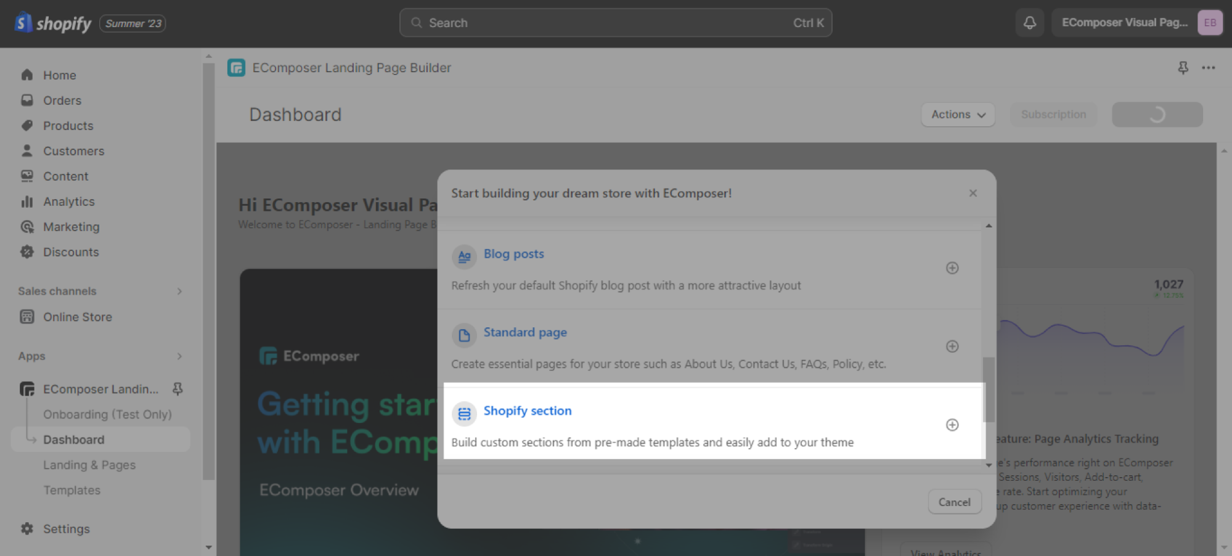The width and height of the screenshot is (1232, 556).
Task: Click the EComposer logo beside page title
Action: (236, 68)
